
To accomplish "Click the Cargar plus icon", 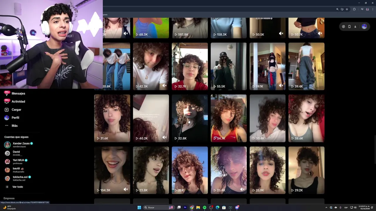I will (6, 110).
